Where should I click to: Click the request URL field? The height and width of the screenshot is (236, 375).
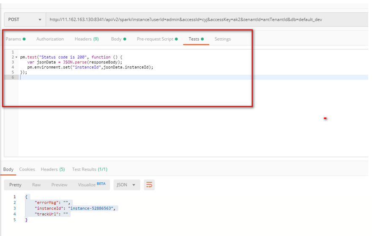pos(207,19)
